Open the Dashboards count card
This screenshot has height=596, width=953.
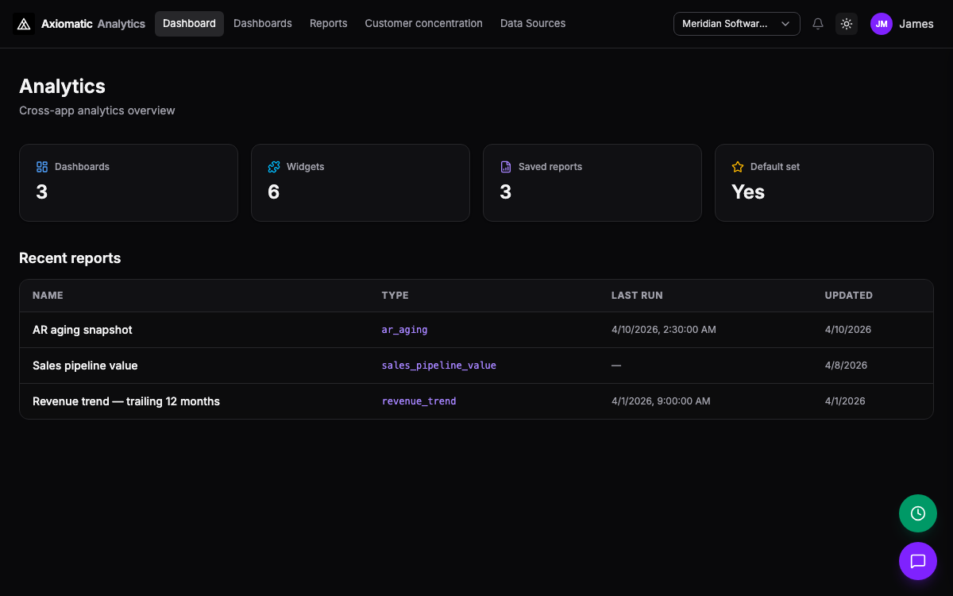point(129,183)
